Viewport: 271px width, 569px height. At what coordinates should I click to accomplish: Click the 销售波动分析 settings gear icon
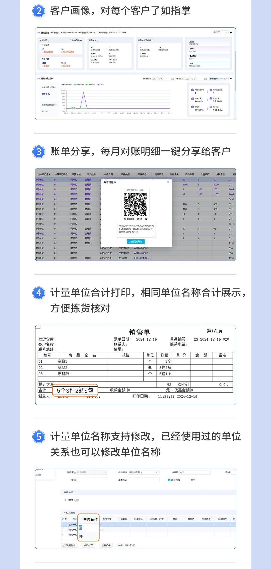coord(231,79)
